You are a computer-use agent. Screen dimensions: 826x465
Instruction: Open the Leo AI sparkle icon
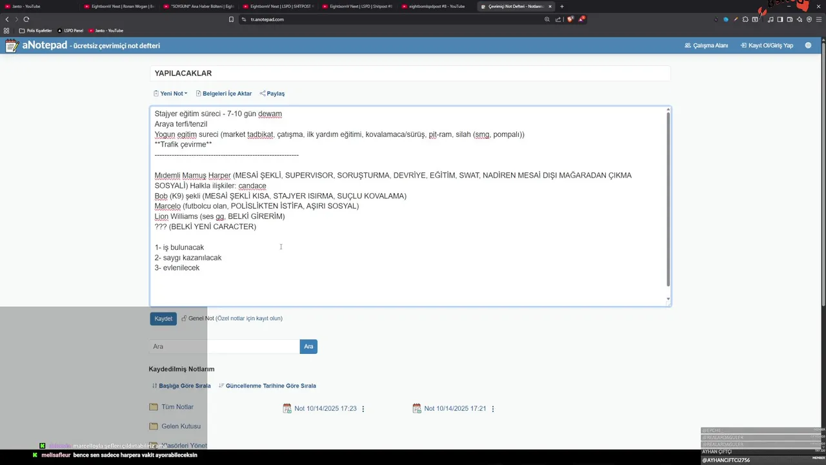tap(800, 19)
